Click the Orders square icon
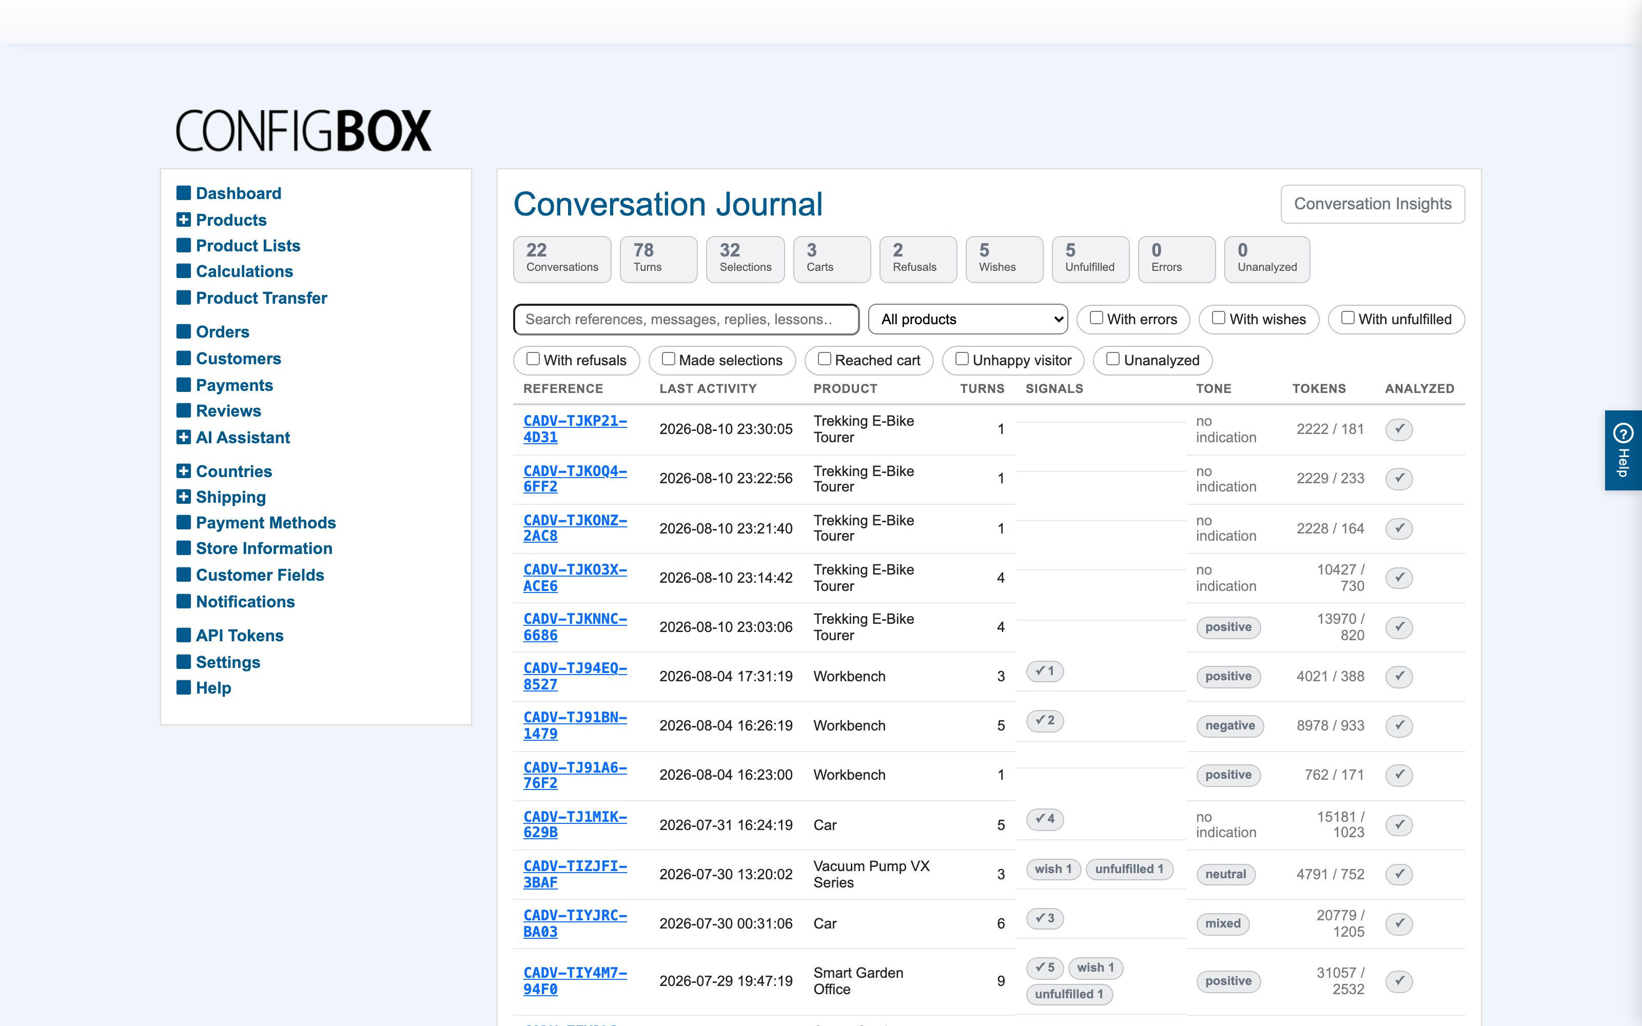 183,331
